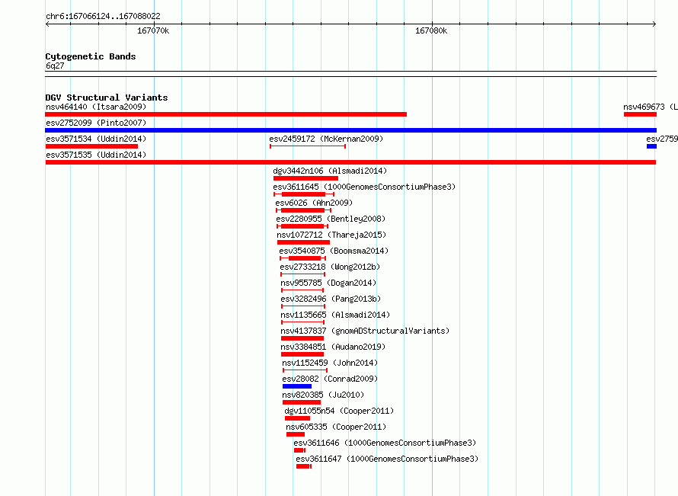678x496 pixels.
Task: Select the esv3611646 (1000GenomesConsortiumPhase3) label
Action: (385, 443)
